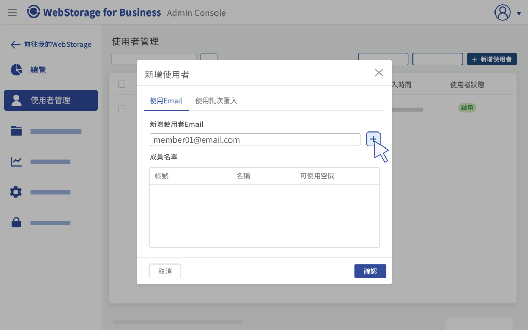Viewport: 528px width, 330px height.
Task: Go back via 前往我的WebStorage link
Action: click(x=51, y=44)
